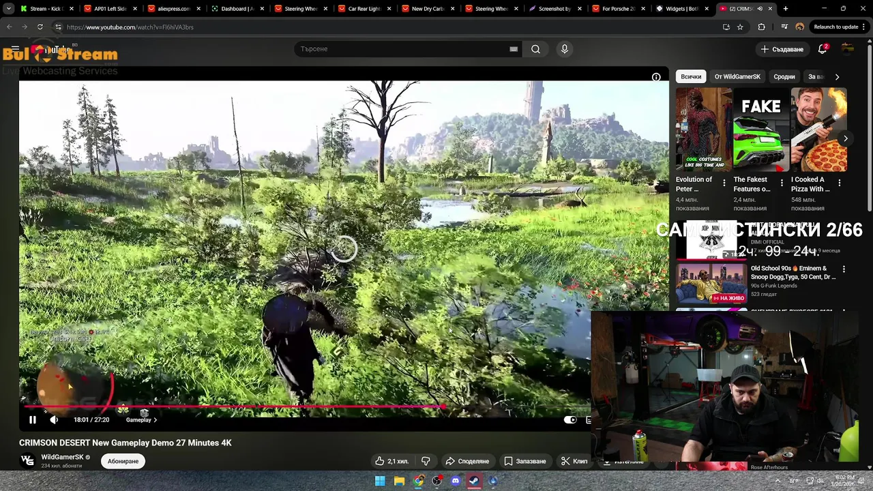Viewport: 873px width, 491px height.
Task: Switch to the AP01 Left Side browser tab
Action: 109,9
